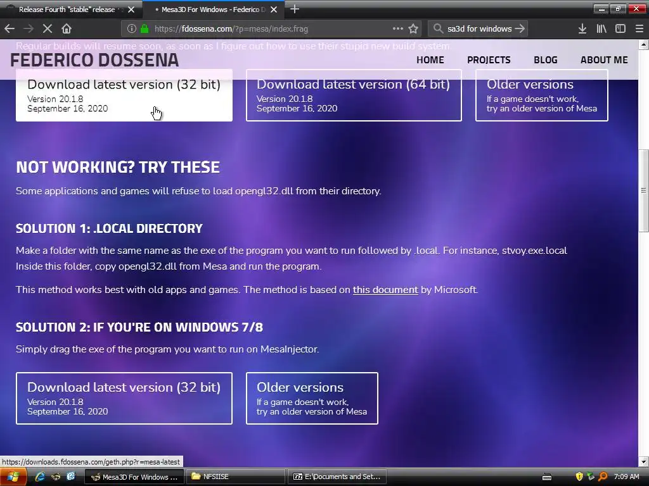The width and height of the screenshot is (649, 486).
Task: Click 'SOLUTION 2: IF YOU'RE ON WINDOWS 7/8' heading
Action: click(139, 327)
